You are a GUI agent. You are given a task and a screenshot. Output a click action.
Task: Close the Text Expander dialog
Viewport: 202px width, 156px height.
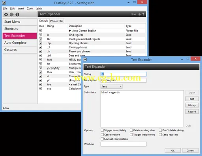pos(195,59)
